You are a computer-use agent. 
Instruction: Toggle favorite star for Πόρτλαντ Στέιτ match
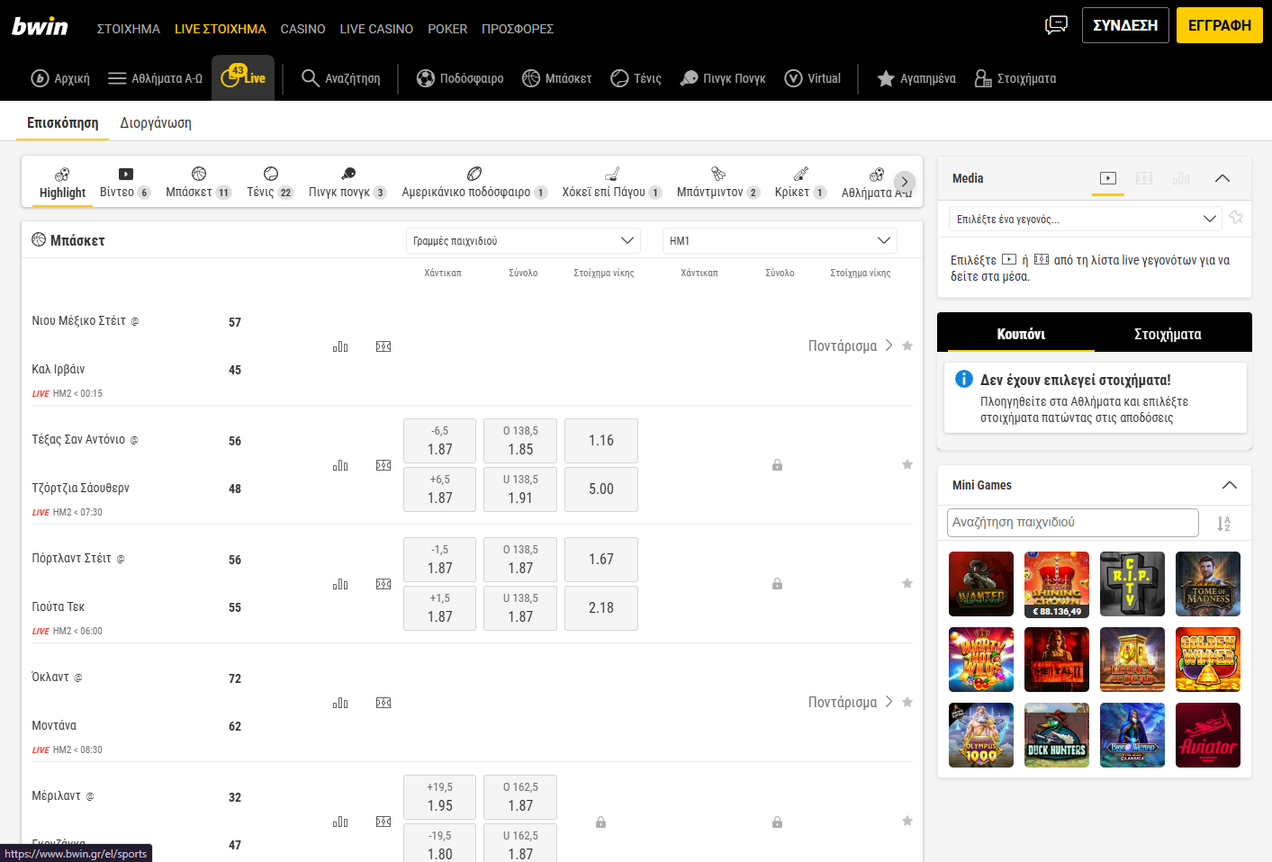pos(907,583)
